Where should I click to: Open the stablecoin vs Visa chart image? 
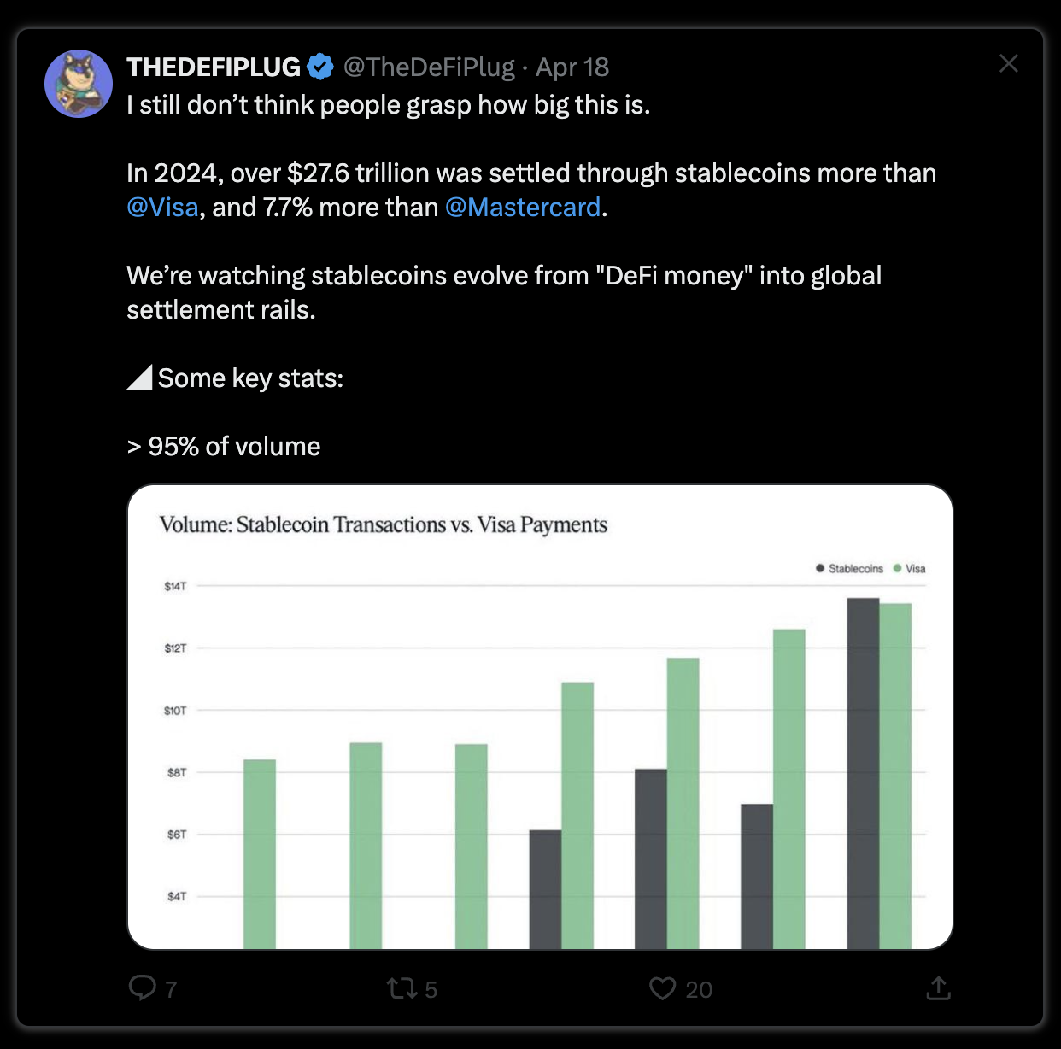tap(540, 717)
